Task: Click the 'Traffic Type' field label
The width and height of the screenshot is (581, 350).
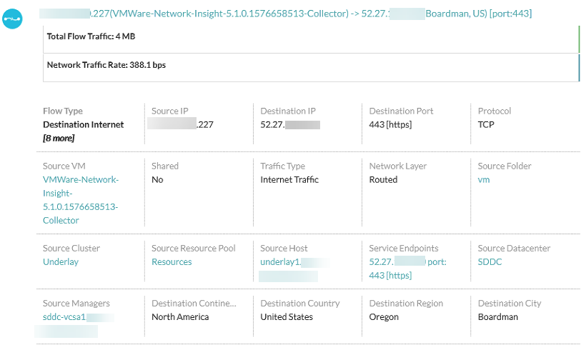Action: (282, 166)
